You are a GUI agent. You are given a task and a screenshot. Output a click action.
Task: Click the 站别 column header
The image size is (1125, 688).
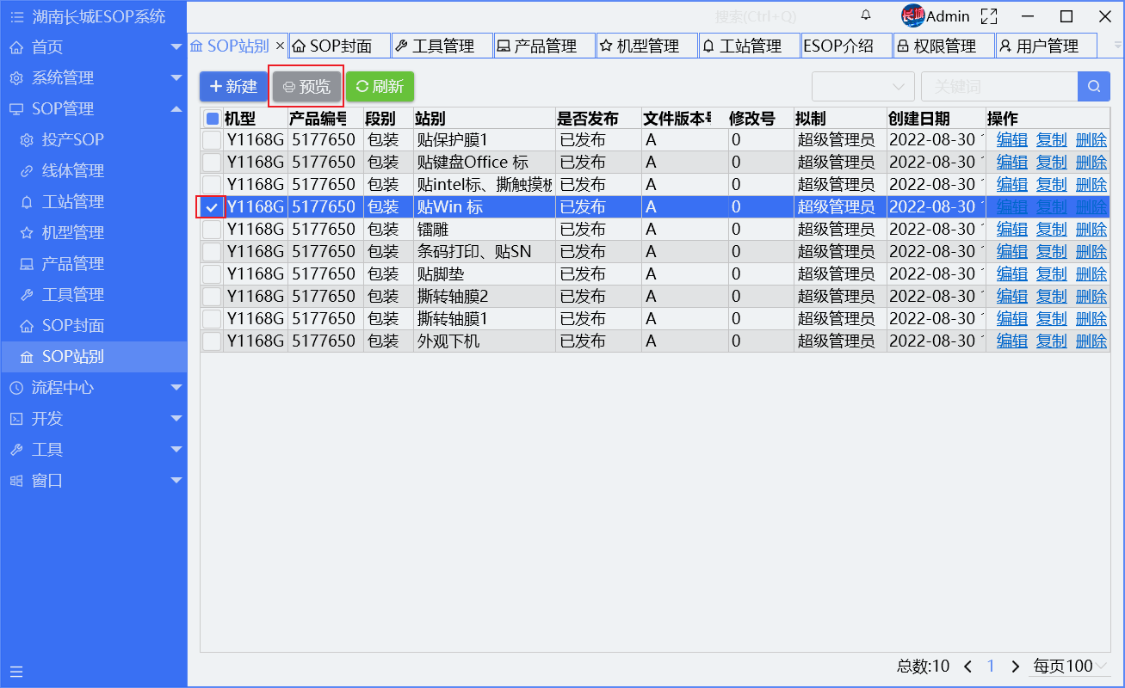click(484, 119)
